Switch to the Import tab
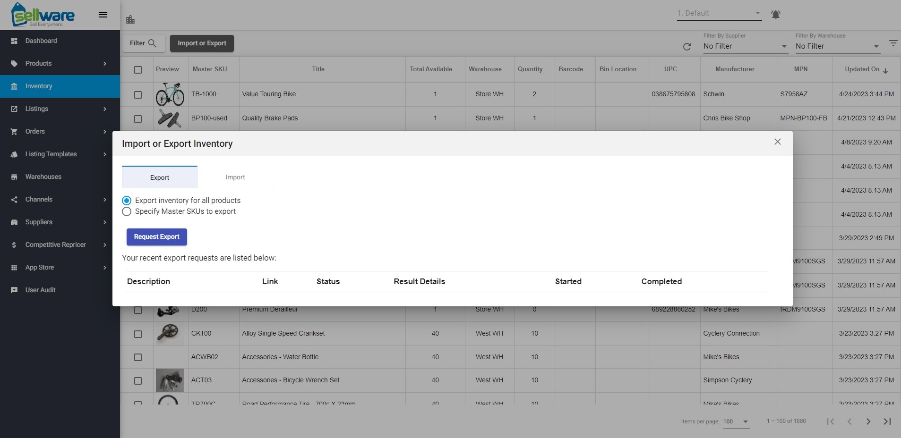Screen dimensions: 901x438 [235, 177]
